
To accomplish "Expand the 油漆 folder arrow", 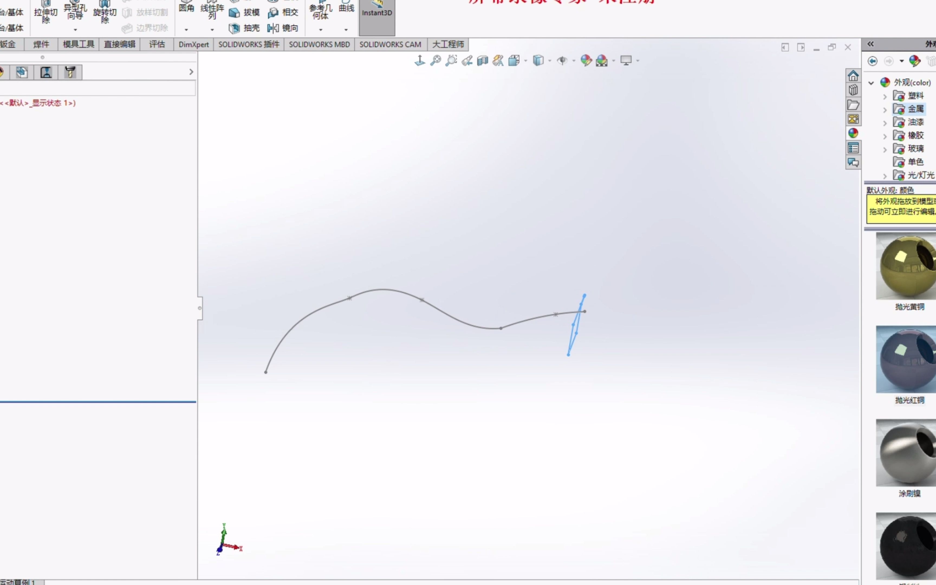I will point(885,123).
